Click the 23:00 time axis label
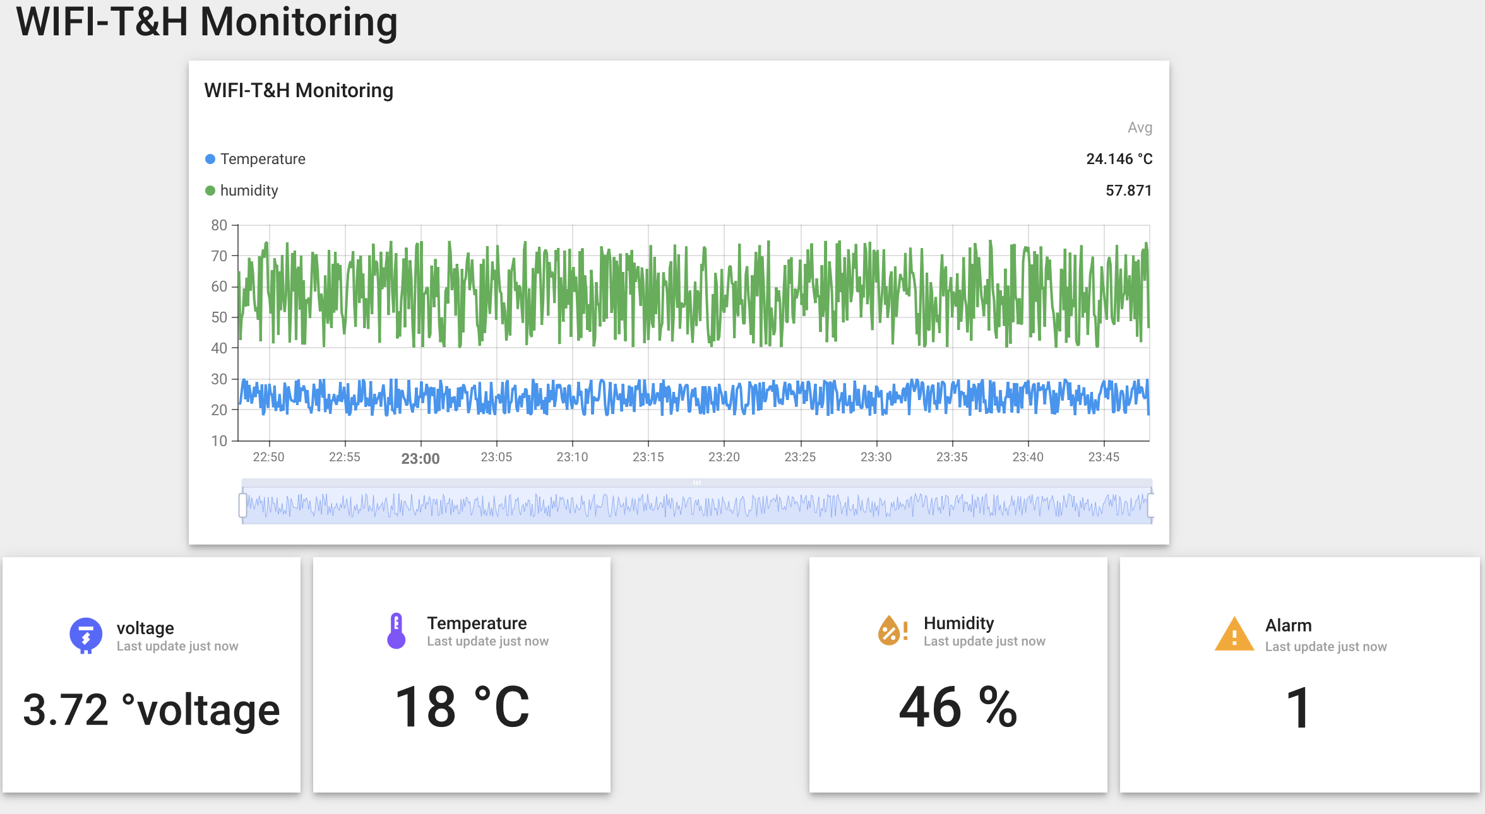The image size is (1485, 814). 420,459
